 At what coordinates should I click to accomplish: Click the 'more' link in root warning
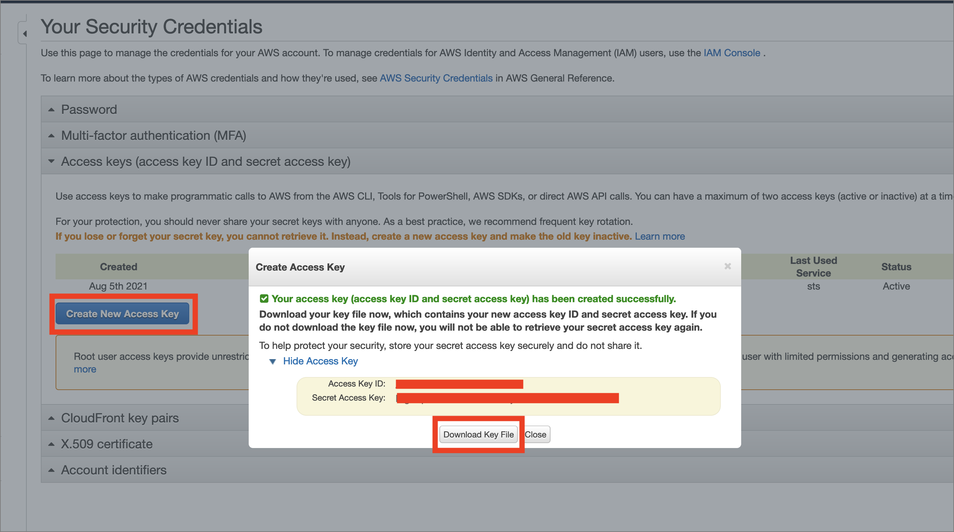(85, 369)
